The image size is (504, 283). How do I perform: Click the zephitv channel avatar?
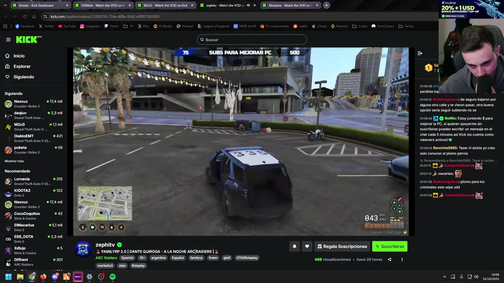tap(83, 249)
